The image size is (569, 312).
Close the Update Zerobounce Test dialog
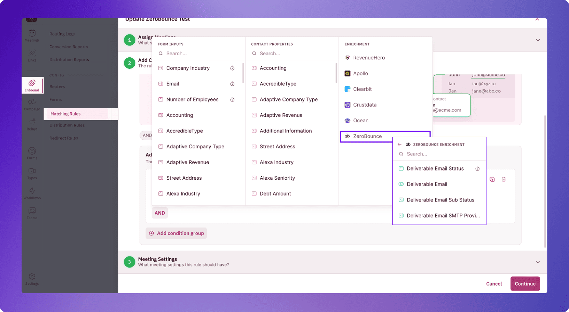click(x=537, y=19)
